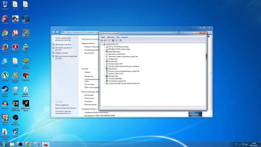Open Диспетчер устройств link in System sidebar
261x147 pixels.
tap(63, 45)
